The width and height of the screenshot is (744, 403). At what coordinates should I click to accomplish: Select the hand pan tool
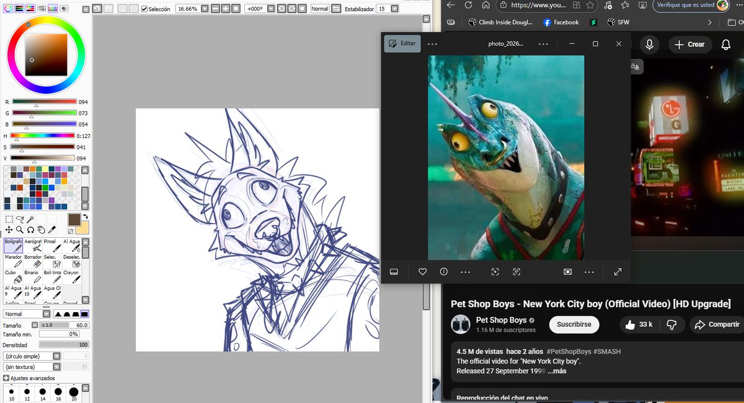(41, 230)
